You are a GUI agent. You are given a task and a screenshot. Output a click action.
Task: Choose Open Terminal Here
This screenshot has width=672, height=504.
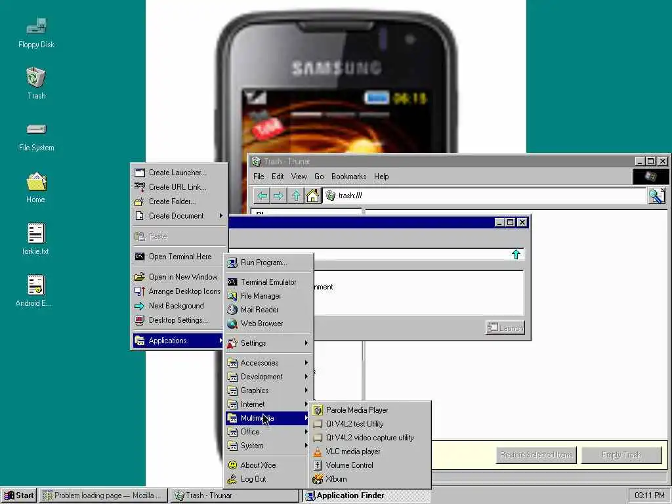point(179,257)
